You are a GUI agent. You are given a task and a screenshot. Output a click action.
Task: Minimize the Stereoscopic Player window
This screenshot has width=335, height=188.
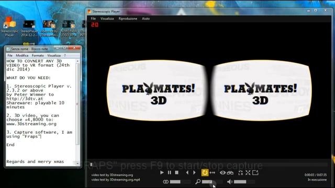click(x=308, y=10)
